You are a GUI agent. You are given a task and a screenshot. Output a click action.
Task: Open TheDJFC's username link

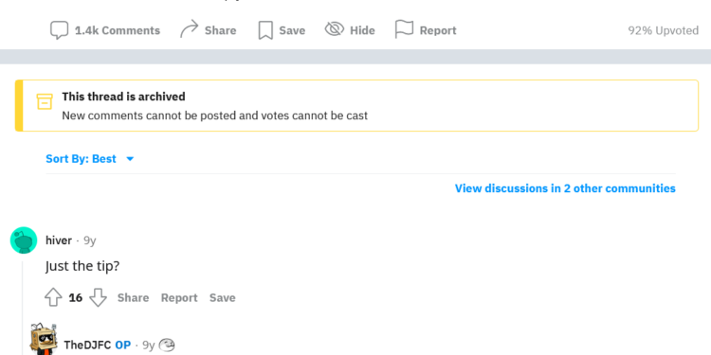click(87, 345)
